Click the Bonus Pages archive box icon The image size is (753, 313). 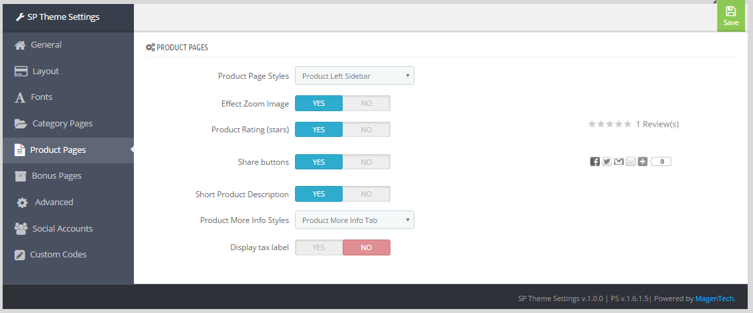pos(21,176)
